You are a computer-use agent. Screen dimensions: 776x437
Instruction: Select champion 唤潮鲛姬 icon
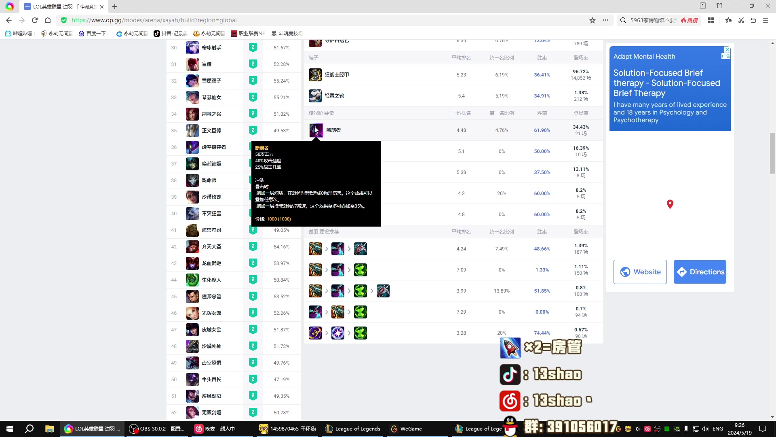(192, 164)
